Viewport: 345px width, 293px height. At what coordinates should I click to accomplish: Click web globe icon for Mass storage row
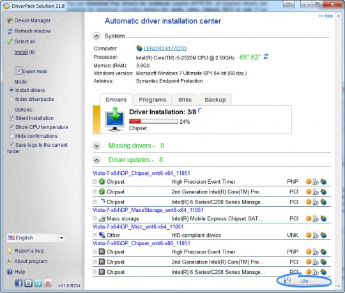click(323, 218)
